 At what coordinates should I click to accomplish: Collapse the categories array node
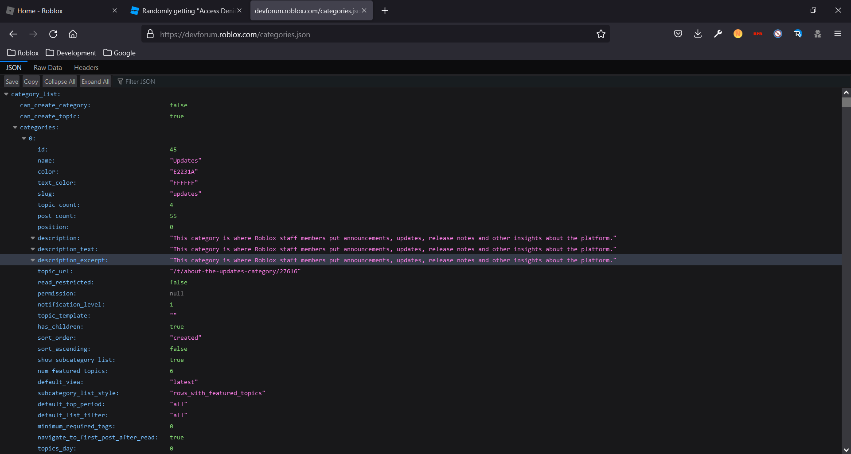[x=15, y=128]
